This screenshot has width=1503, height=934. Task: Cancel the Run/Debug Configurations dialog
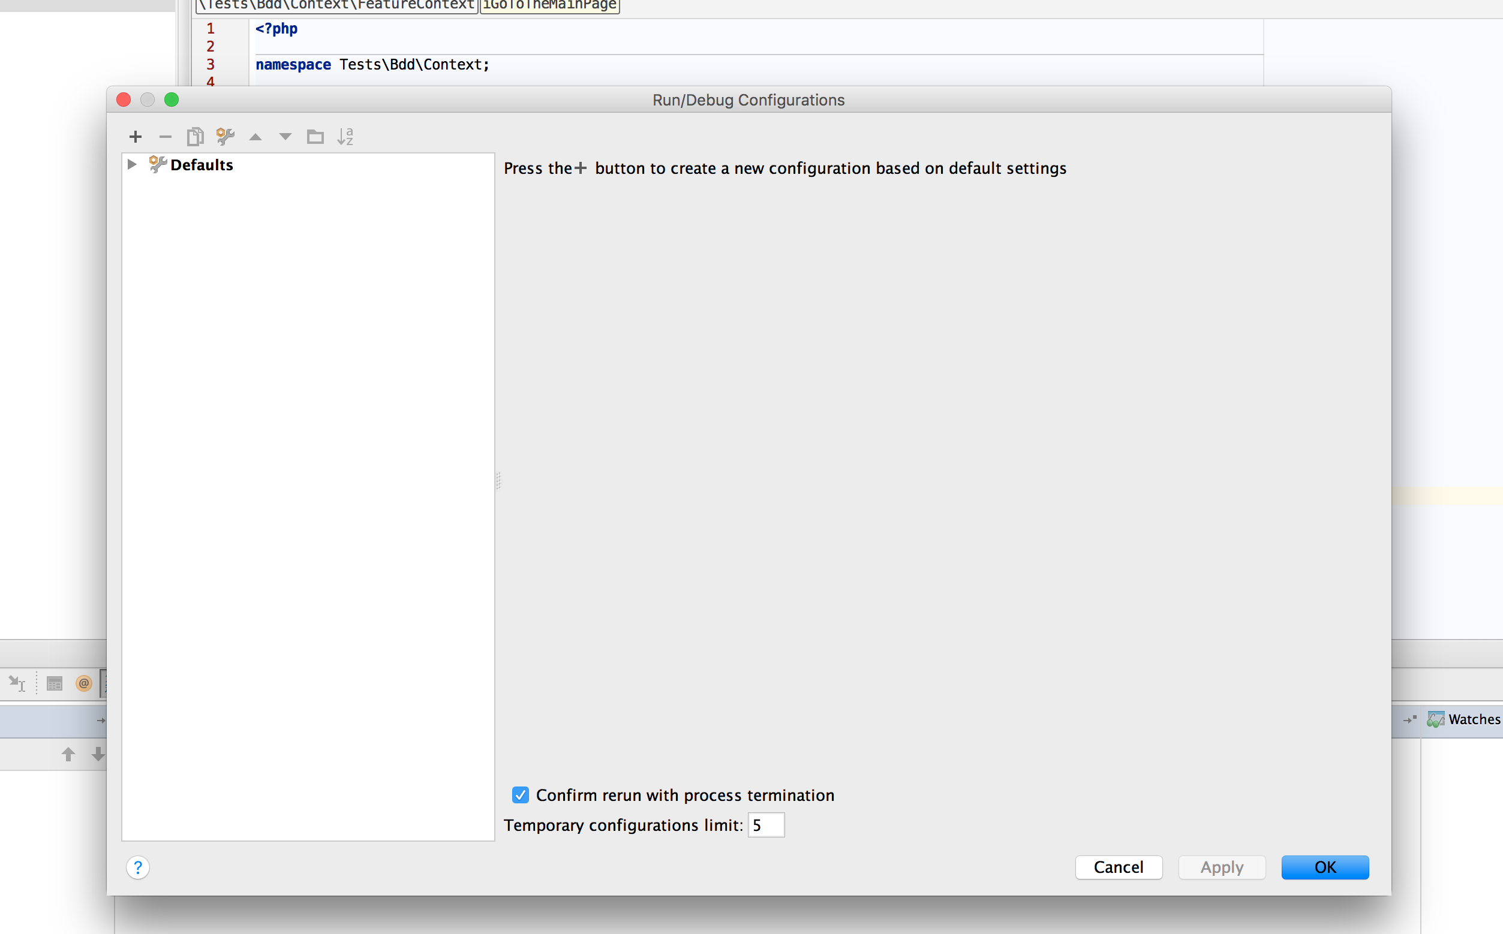1119,867
